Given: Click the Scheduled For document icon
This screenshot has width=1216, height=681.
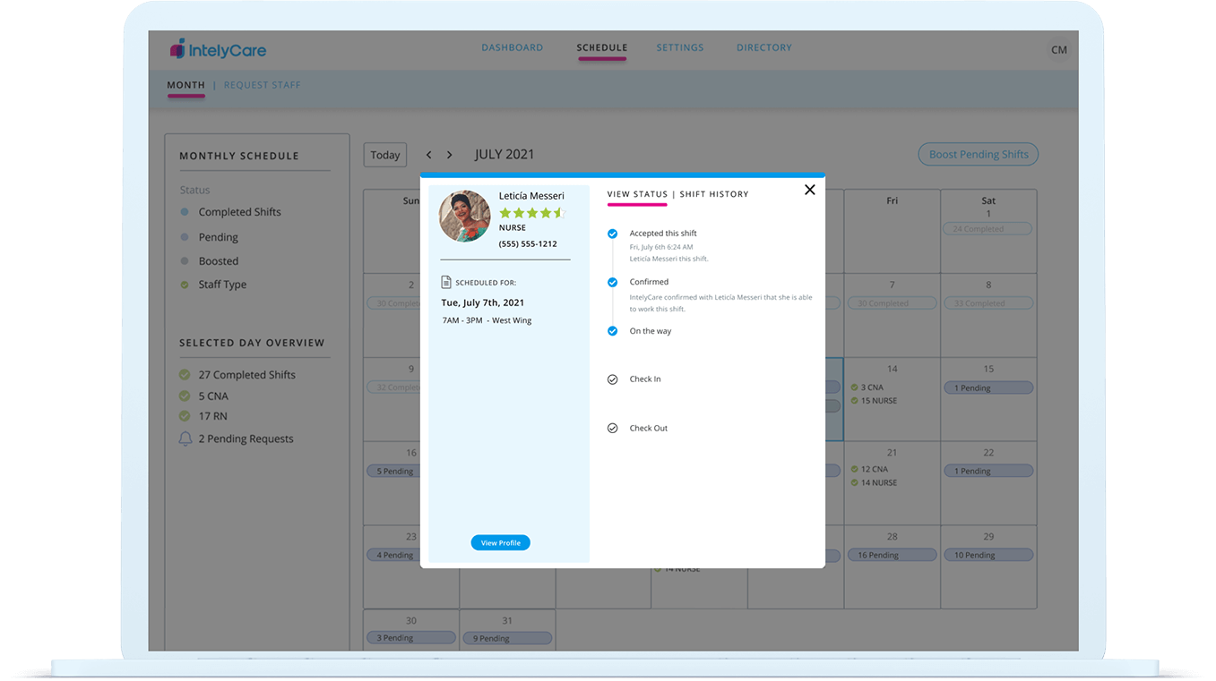Looking at the screenshot, I should (446, 283).
